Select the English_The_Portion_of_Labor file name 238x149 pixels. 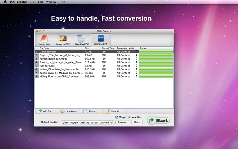click(x=61, y=55)
